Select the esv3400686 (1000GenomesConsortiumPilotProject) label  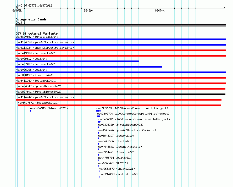(134, 119)
